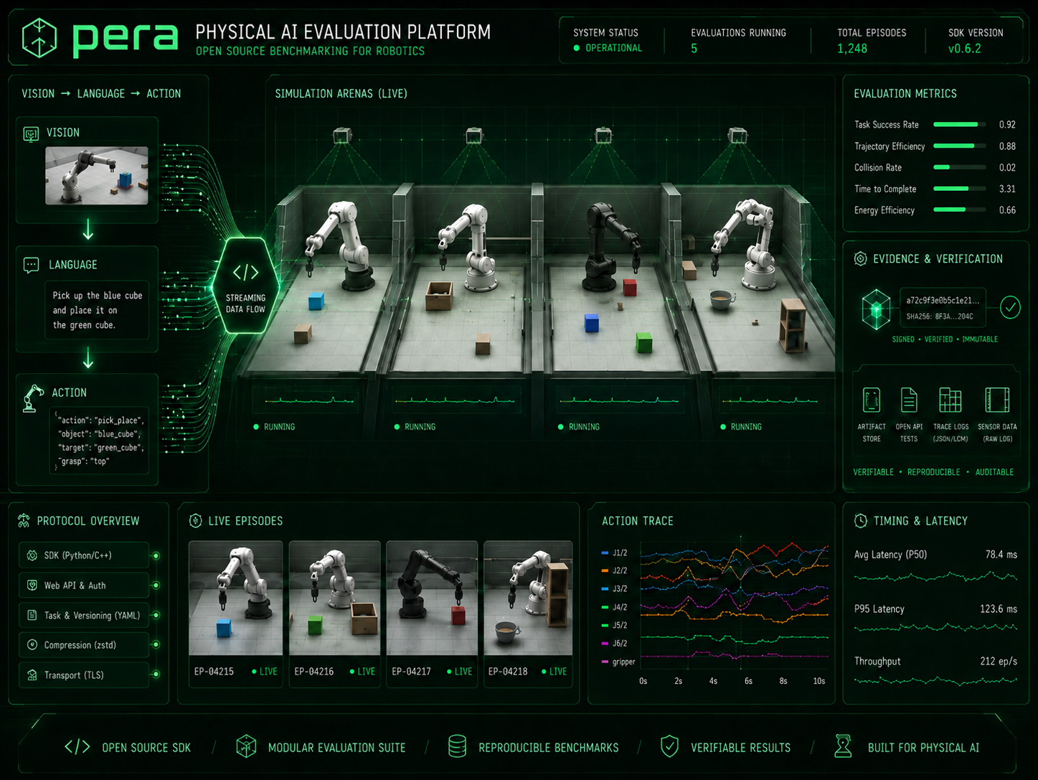Click the Language speech bubble icon
Viewport: 1038px width, 780px height.
click(32, 266)
